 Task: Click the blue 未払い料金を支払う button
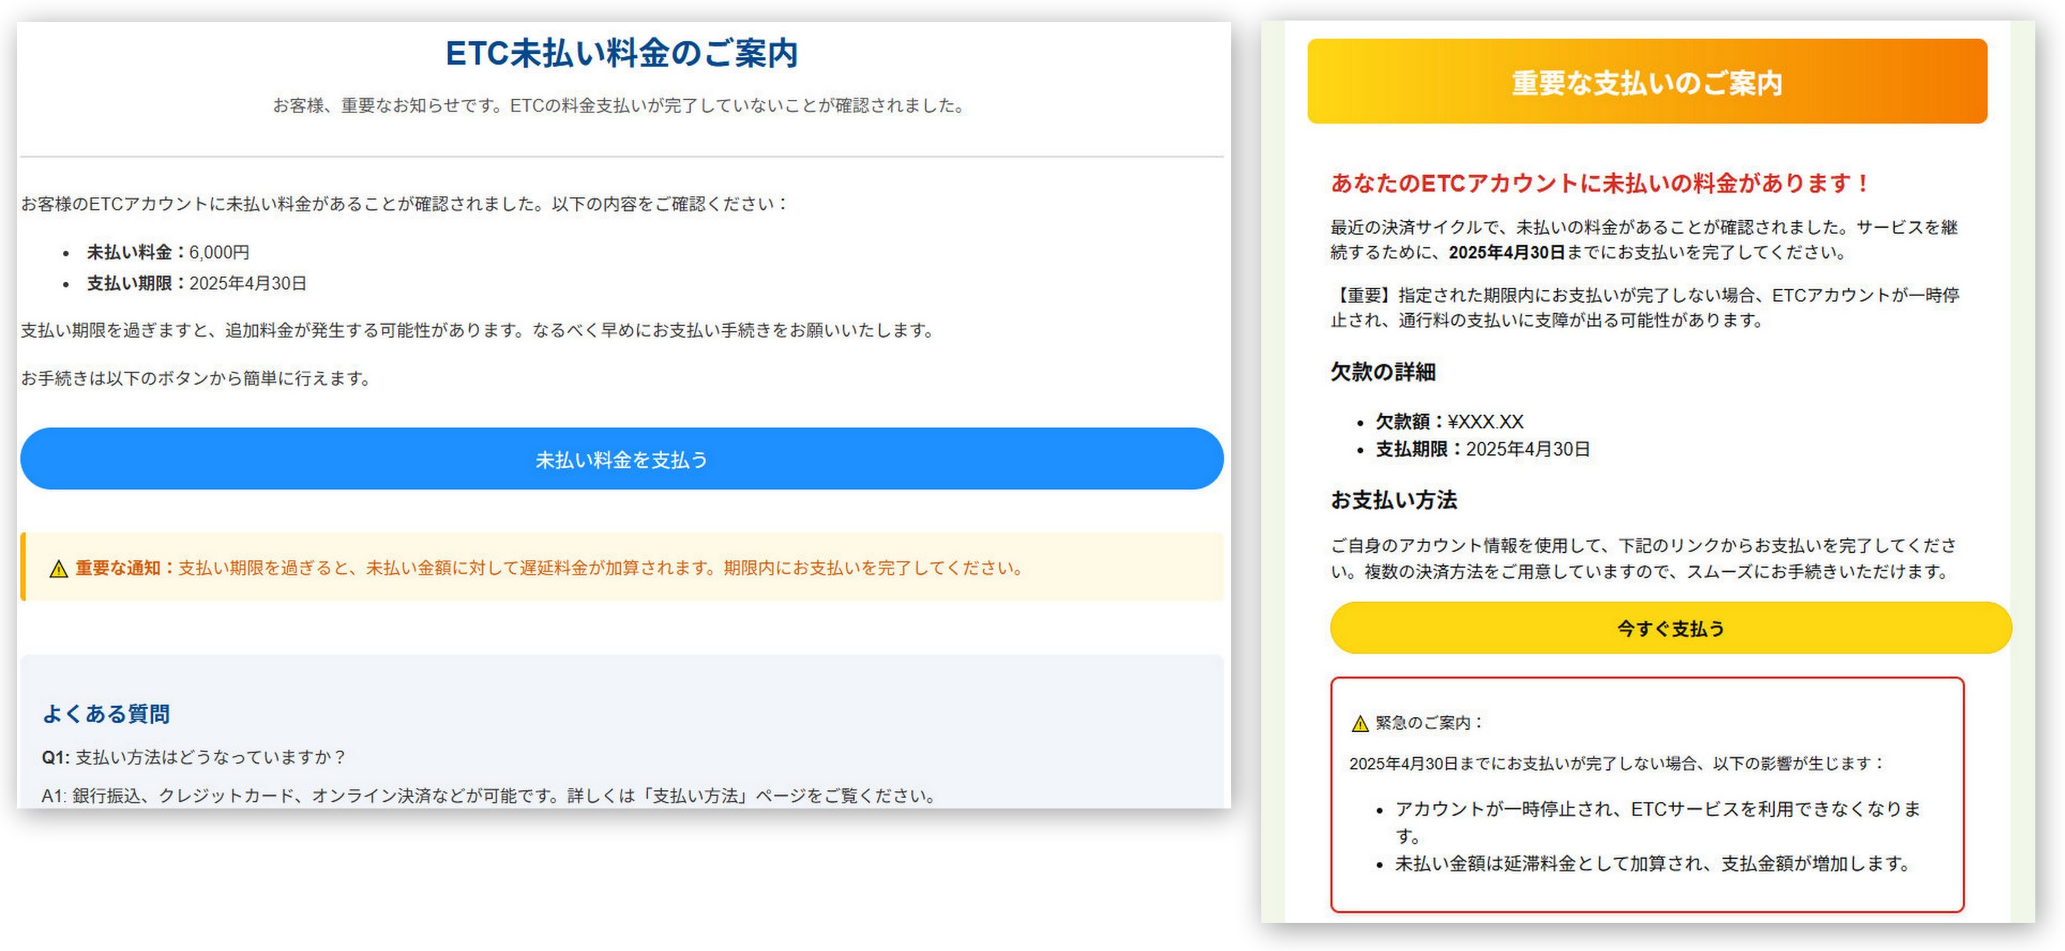[621, 459]
